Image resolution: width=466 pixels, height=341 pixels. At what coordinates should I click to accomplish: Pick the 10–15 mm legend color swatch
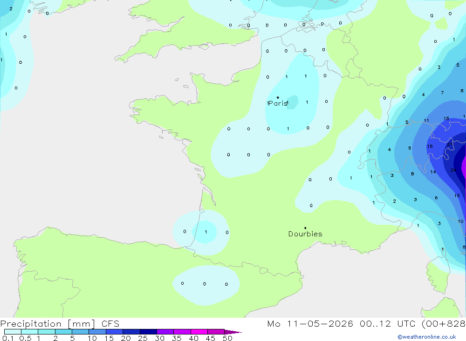[97, 332]
